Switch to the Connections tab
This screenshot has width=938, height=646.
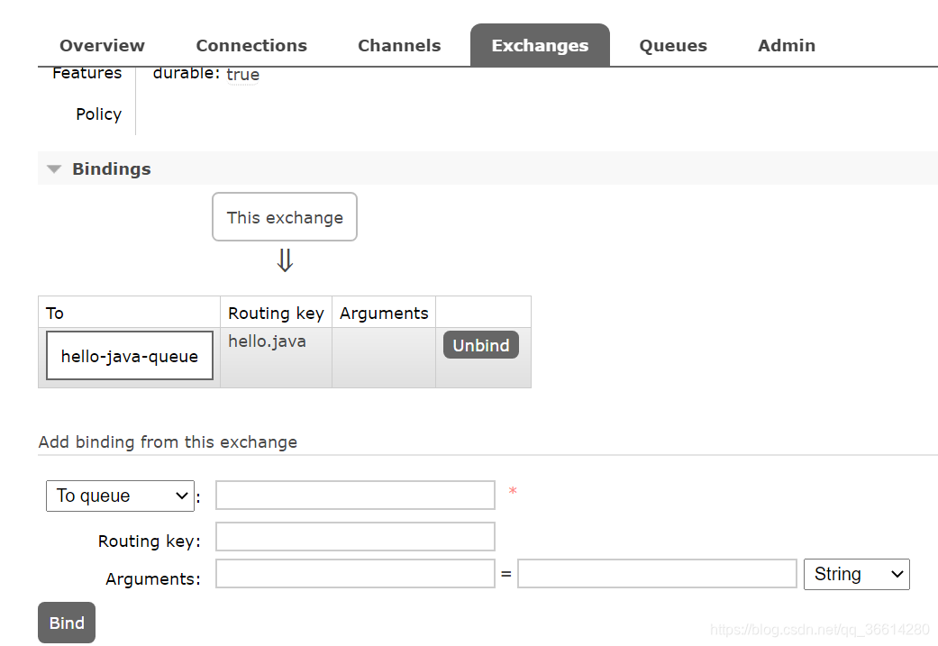[x=251, y=46]
